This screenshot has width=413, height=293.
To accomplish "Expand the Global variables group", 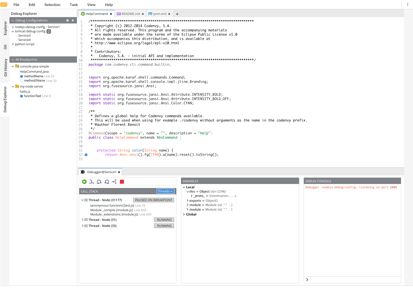I will click(x=184, y=214).
